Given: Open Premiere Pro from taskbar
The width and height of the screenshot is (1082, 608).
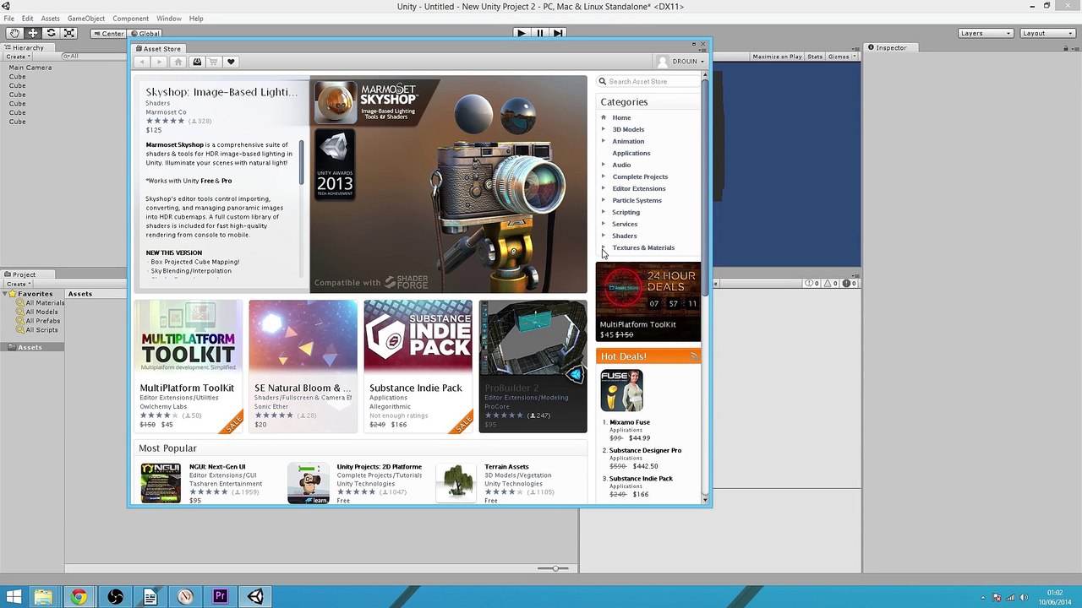Looking at the screenshot, I should coord(220,597).
